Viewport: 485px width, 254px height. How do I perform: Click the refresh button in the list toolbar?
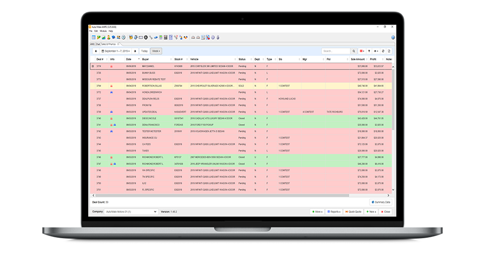click(x=383, y=51)
